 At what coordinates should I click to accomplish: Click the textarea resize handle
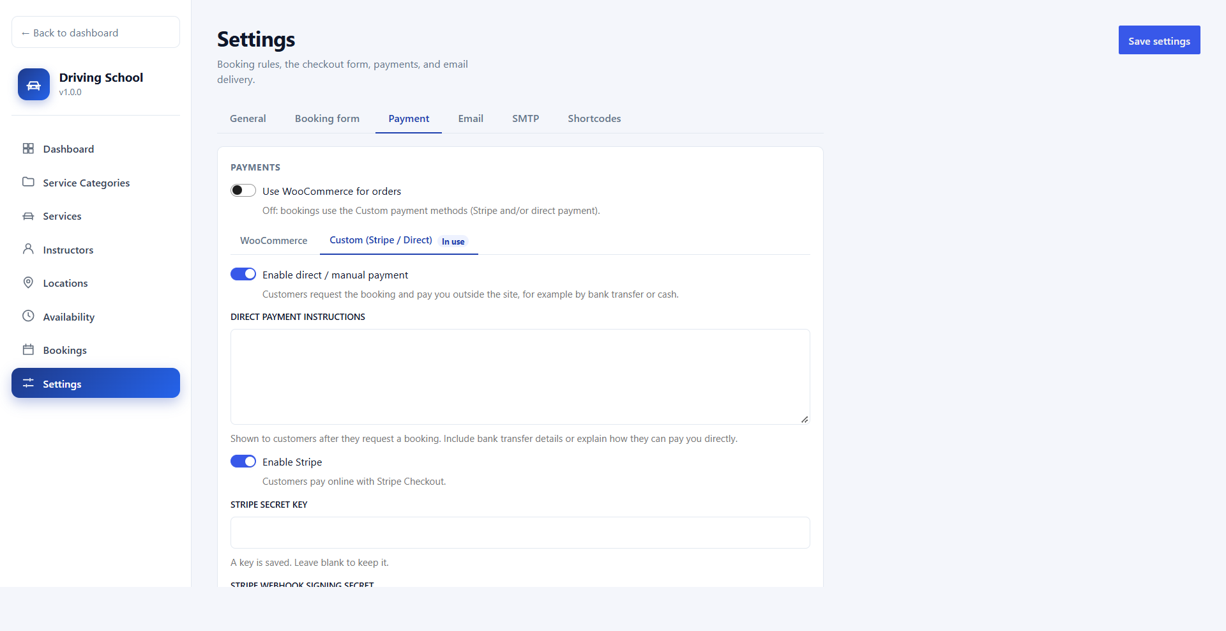(805, 420)
